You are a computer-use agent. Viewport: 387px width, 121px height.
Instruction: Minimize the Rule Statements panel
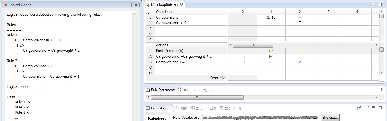coord(374,89)
